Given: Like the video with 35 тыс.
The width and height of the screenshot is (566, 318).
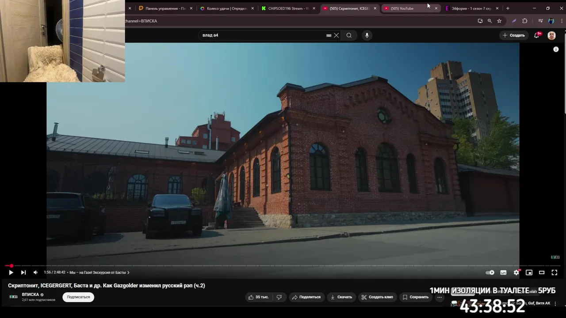Looking at the screenshot, I should point(259,297).
